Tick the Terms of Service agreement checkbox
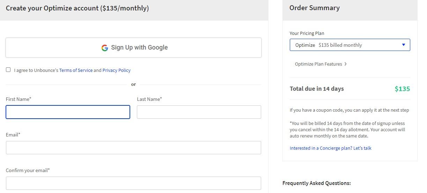The height and width of the screenshot is (193, 427). pyautogui.click(x=8, y=70)
